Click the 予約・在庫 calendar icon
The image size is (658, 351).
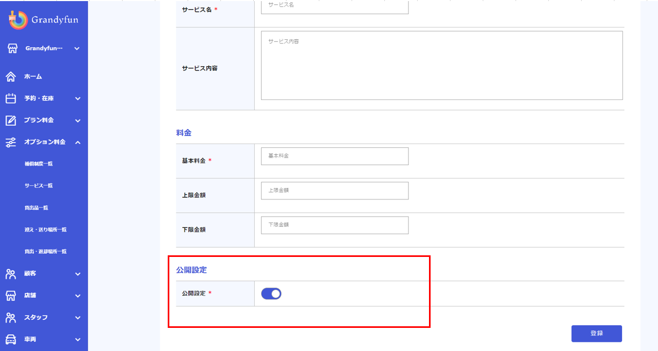[11, 98]
